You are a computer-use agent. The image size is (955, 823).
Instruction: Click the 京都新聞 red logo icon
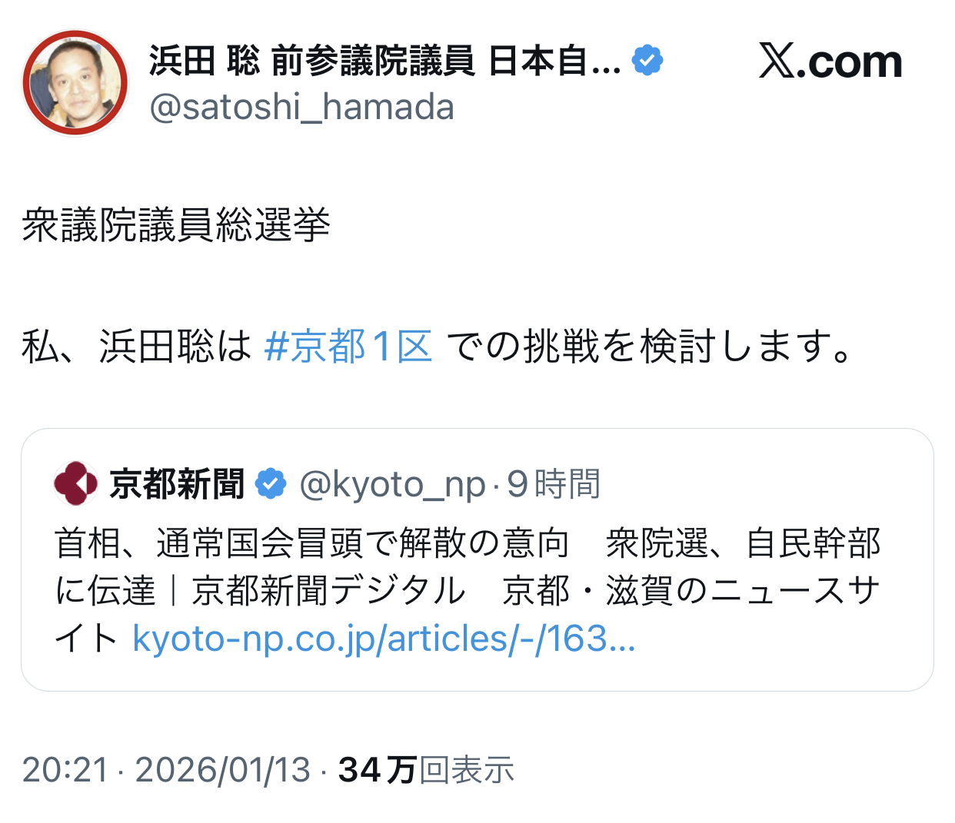(75, 483)
